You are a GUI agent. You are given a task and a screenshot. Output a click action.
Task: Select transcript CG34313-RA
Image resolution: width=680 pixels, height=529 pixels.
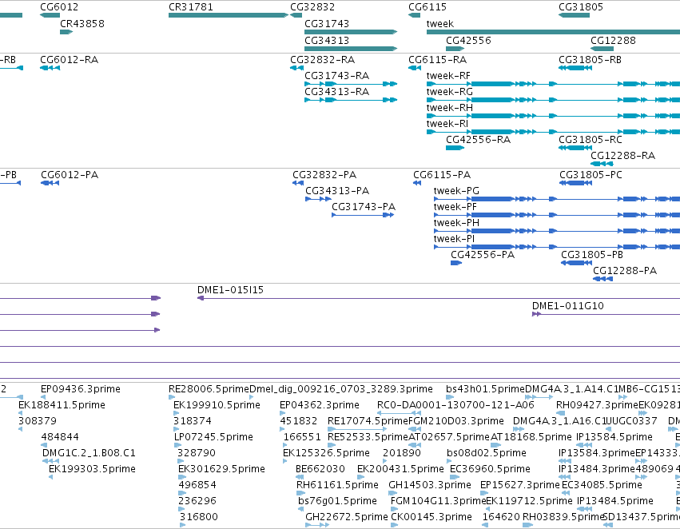point(336,92)
